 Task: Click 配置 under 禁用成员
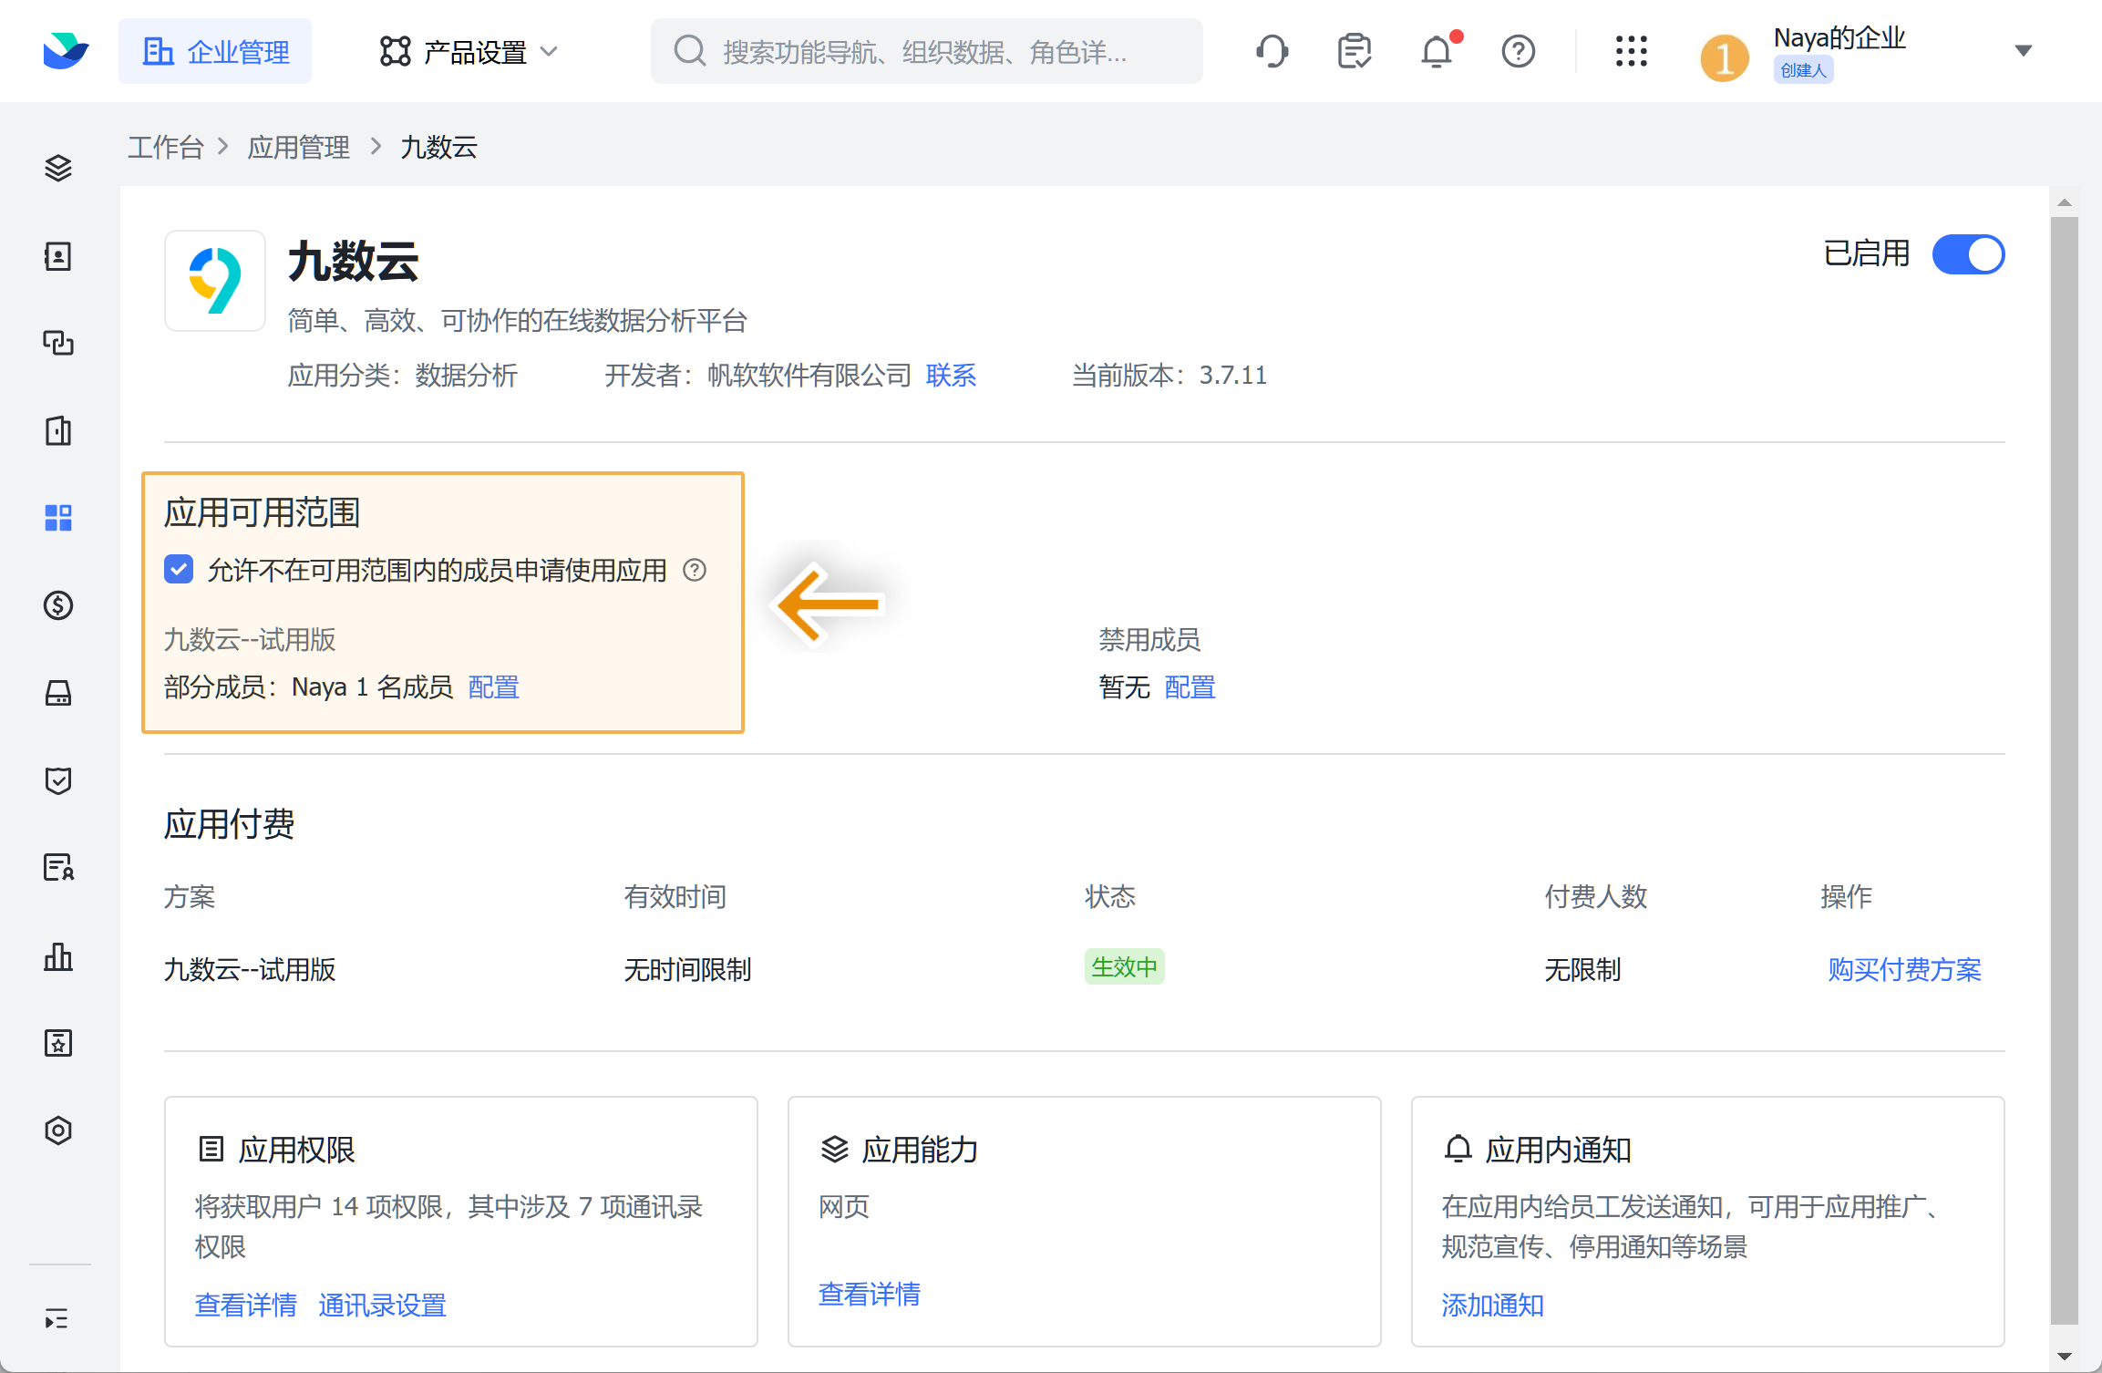[1190, 686]
